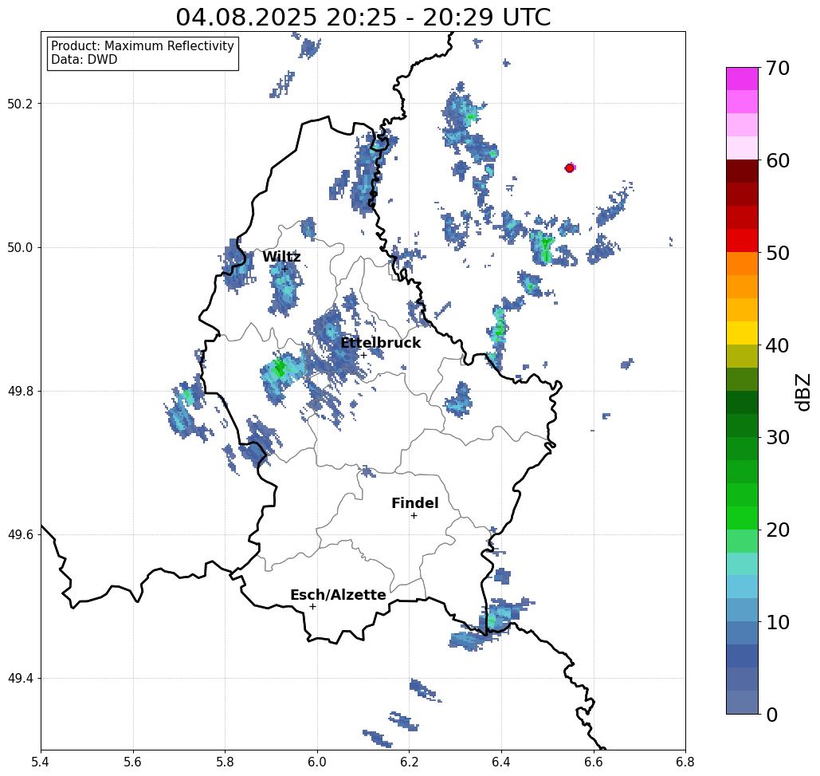Click the yellow colorbar segment above 40
The height and width of the screenshot is (776, 820).
742,333
